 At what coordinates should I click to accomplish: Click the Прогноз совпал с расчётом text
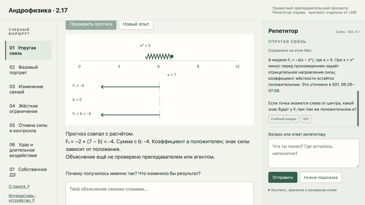point(100,134)
